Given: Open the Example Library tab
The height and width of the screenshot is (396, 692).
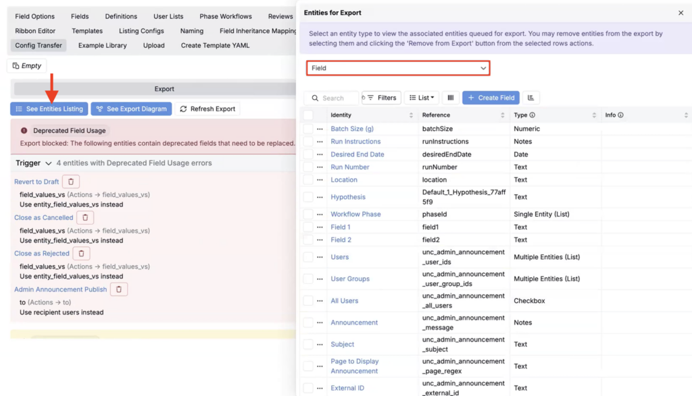Looking at the screenshot, I should [102, 45].
